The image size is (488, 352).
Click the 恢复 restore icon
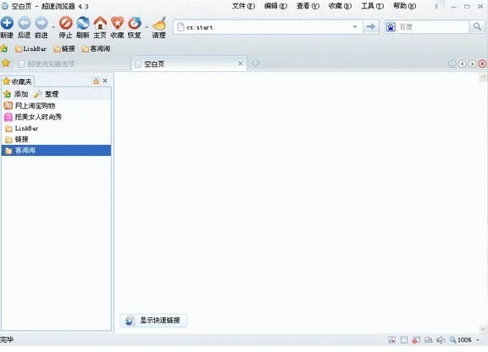pos(135,24)
